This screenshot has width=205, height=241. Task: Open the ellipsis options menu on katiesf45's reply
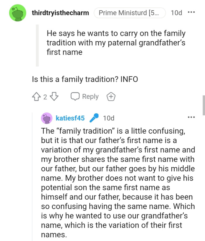[x=192, y=117]
